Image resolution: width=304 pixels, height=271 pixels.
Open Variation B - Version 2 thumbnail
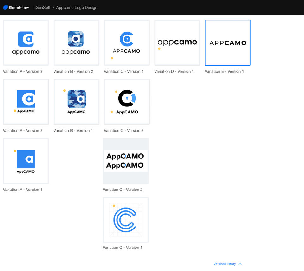[x=76, y=43]
